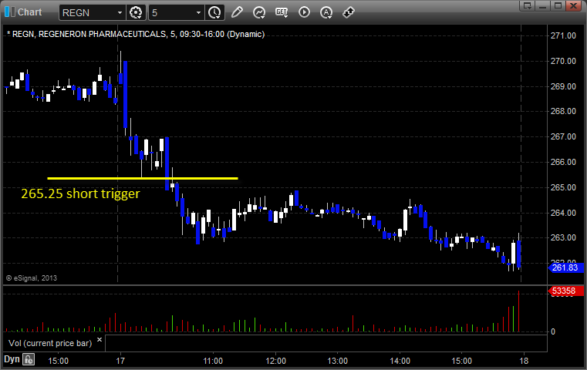The width and height of the screenshot is (587, 370).
Task: Open the time template clock icon
Action: pos(215,12)
